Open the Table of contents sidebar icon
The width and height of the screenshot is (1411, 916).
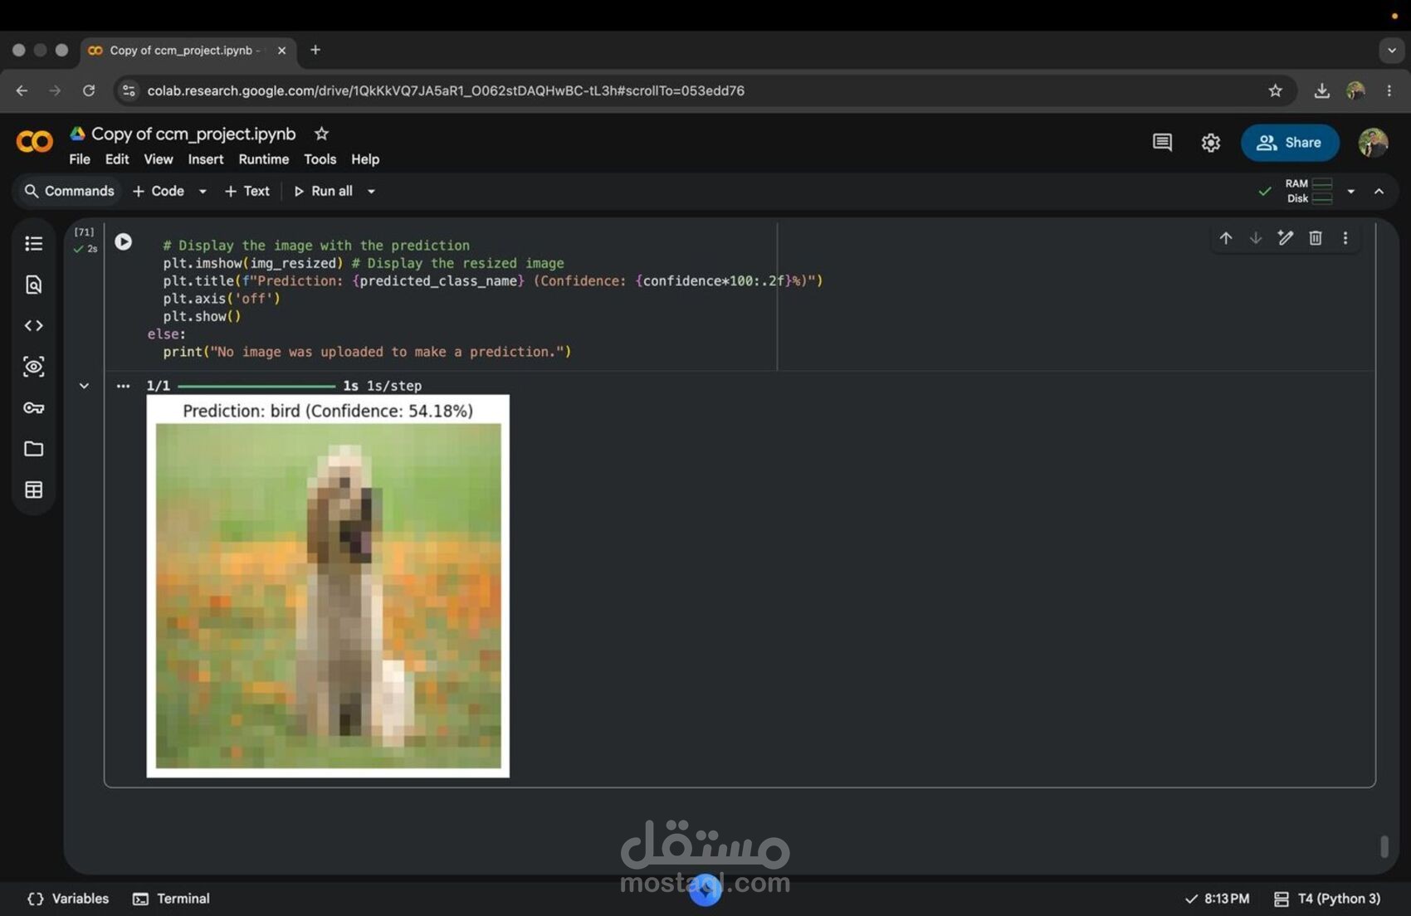(33, 243)
